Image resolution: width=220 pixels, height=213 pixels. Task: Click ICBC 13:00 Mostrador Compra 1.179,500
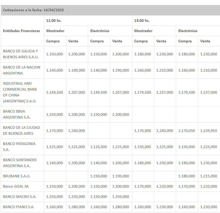point(143,92)
